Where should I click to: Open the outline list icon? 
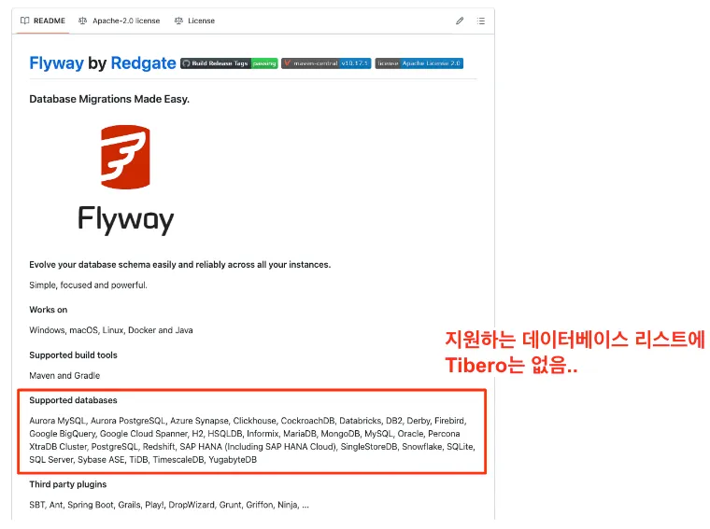481,20
